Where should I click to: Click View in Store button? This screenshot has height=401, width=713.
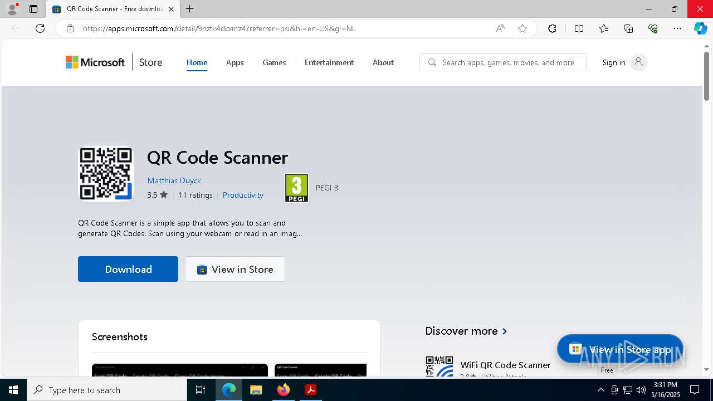coord(235,269)
